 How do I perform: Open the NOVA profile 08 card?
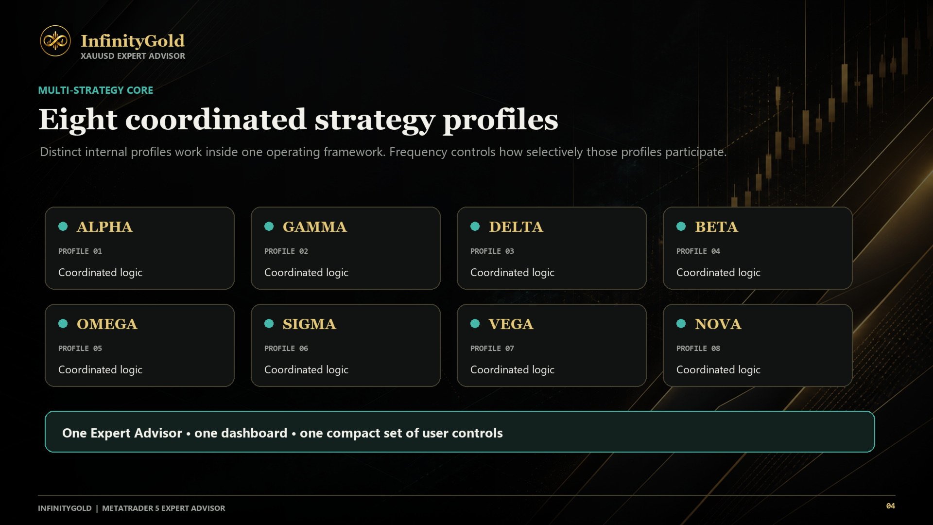coord(758,346)
